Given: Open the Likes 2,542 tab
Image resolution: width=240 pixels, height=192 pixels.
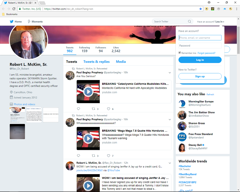Looking at the screenshot, I should point(116,49).
